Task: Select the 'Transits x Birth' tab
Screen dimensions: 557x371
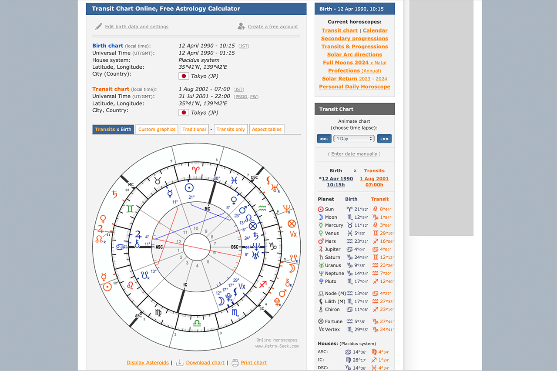Action: coord(113,129)
